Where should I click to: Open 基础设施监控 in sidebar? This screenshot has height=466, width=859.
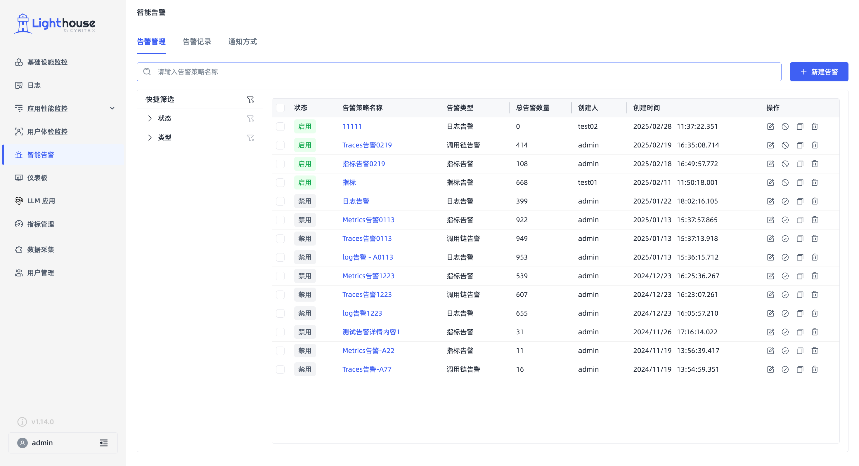tap(63, 62)
